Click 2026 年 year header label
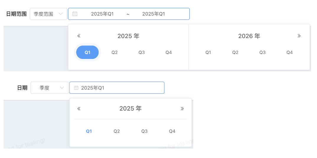The width and height of the screenshot is (317, 158). click(249, 36)
